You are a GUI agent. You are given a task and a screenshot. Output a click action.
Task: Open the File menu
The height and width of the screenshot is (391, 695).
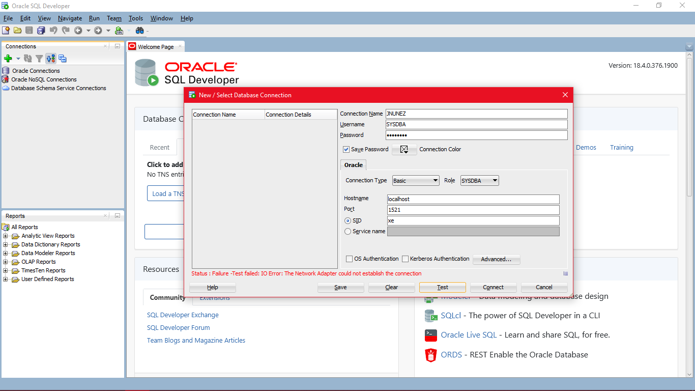click(x=8, y=18)
